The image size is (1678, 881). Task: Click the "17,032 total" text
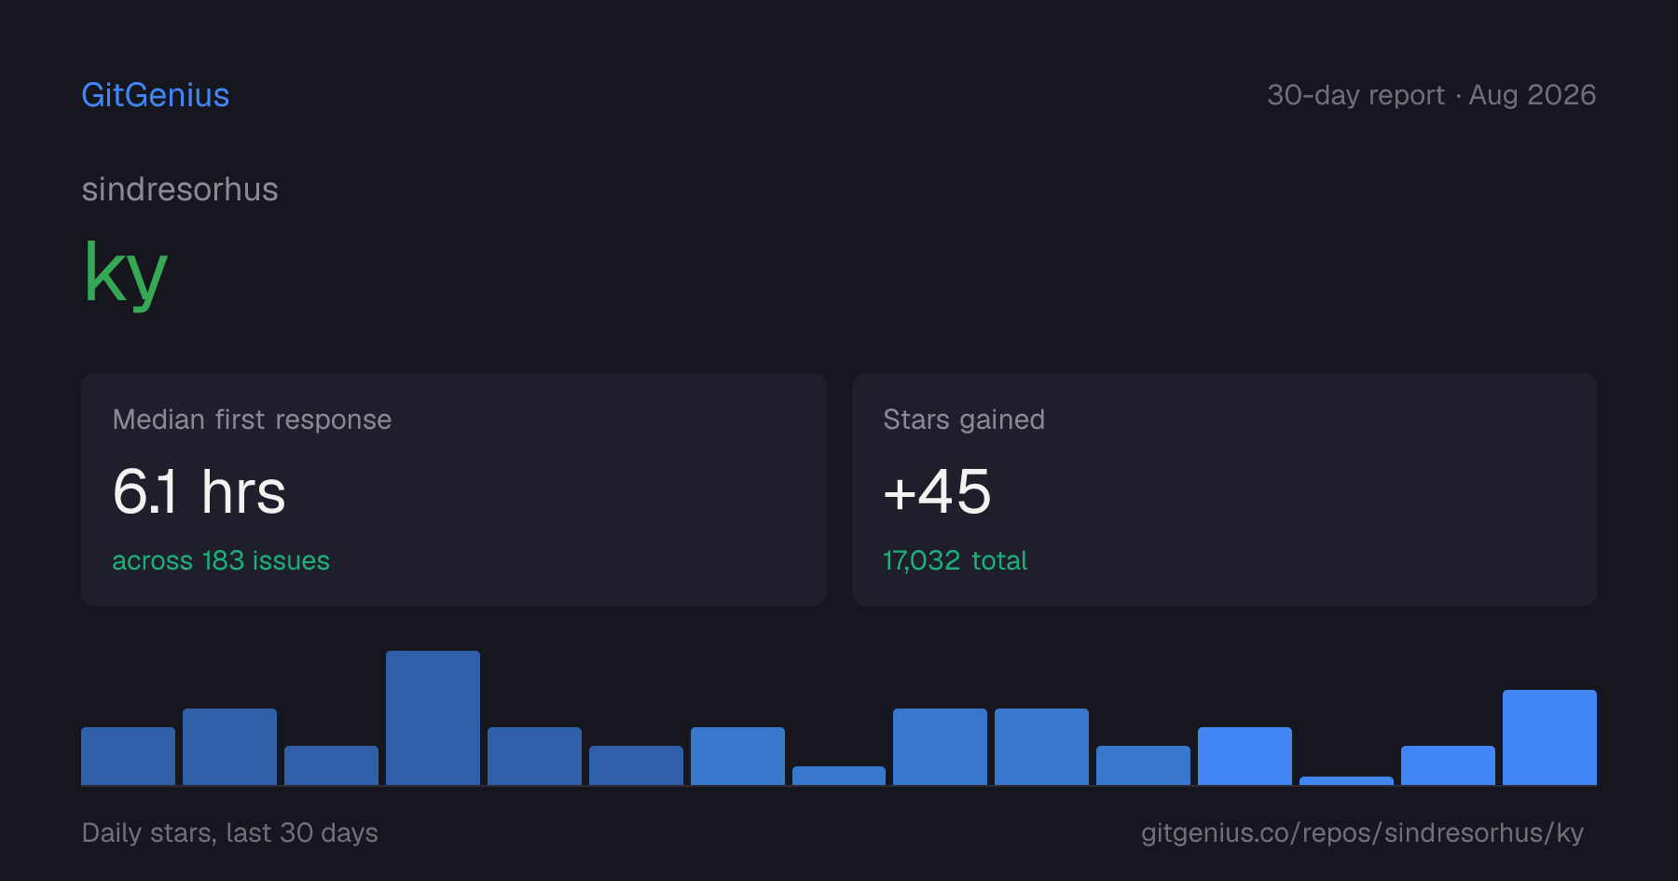(955, 560)
